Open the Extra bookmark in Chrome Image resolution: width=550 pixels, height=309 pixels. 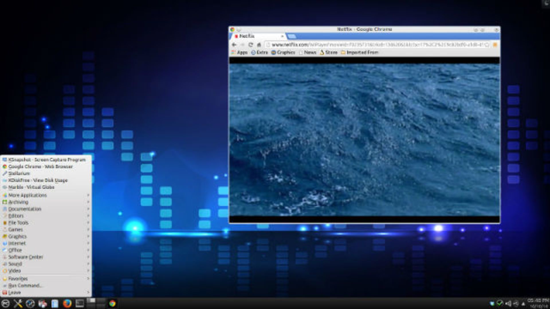click(x=260, y=52)
